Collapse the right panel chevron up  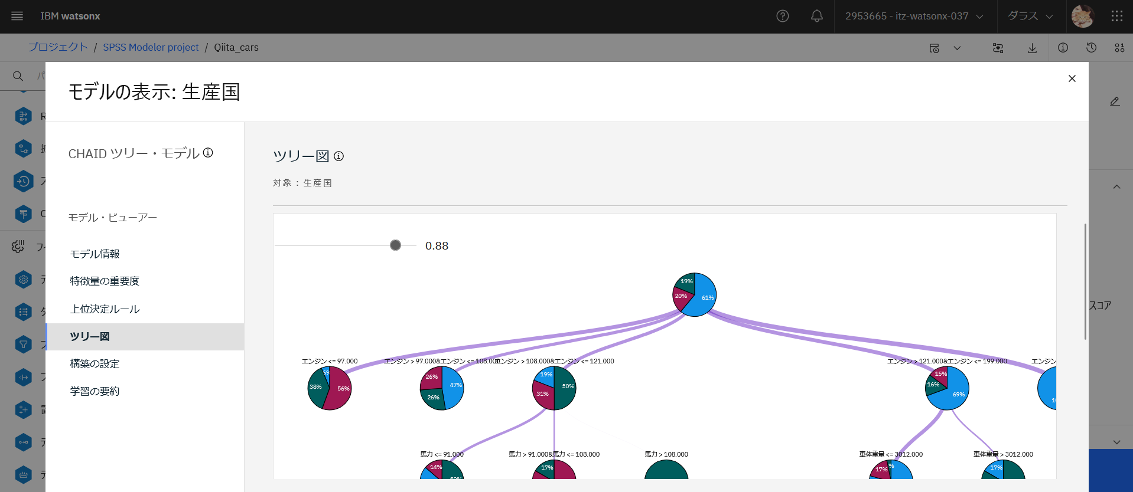pos(1116,187)
